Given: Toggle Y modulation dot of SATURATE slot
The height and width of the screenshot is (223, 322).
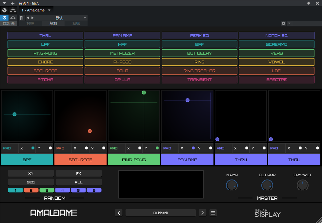Looking at the screenshot, I should [104, 148].
